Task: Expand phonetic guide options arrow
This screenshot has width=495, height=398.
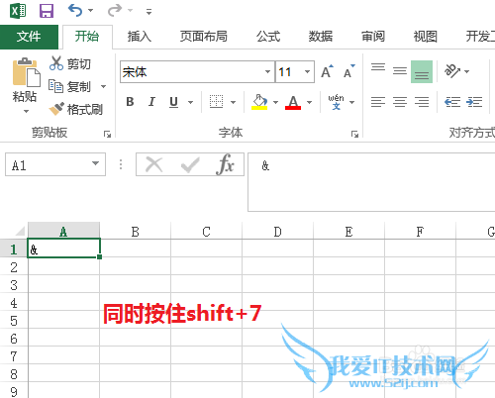Action: (352, 102)
